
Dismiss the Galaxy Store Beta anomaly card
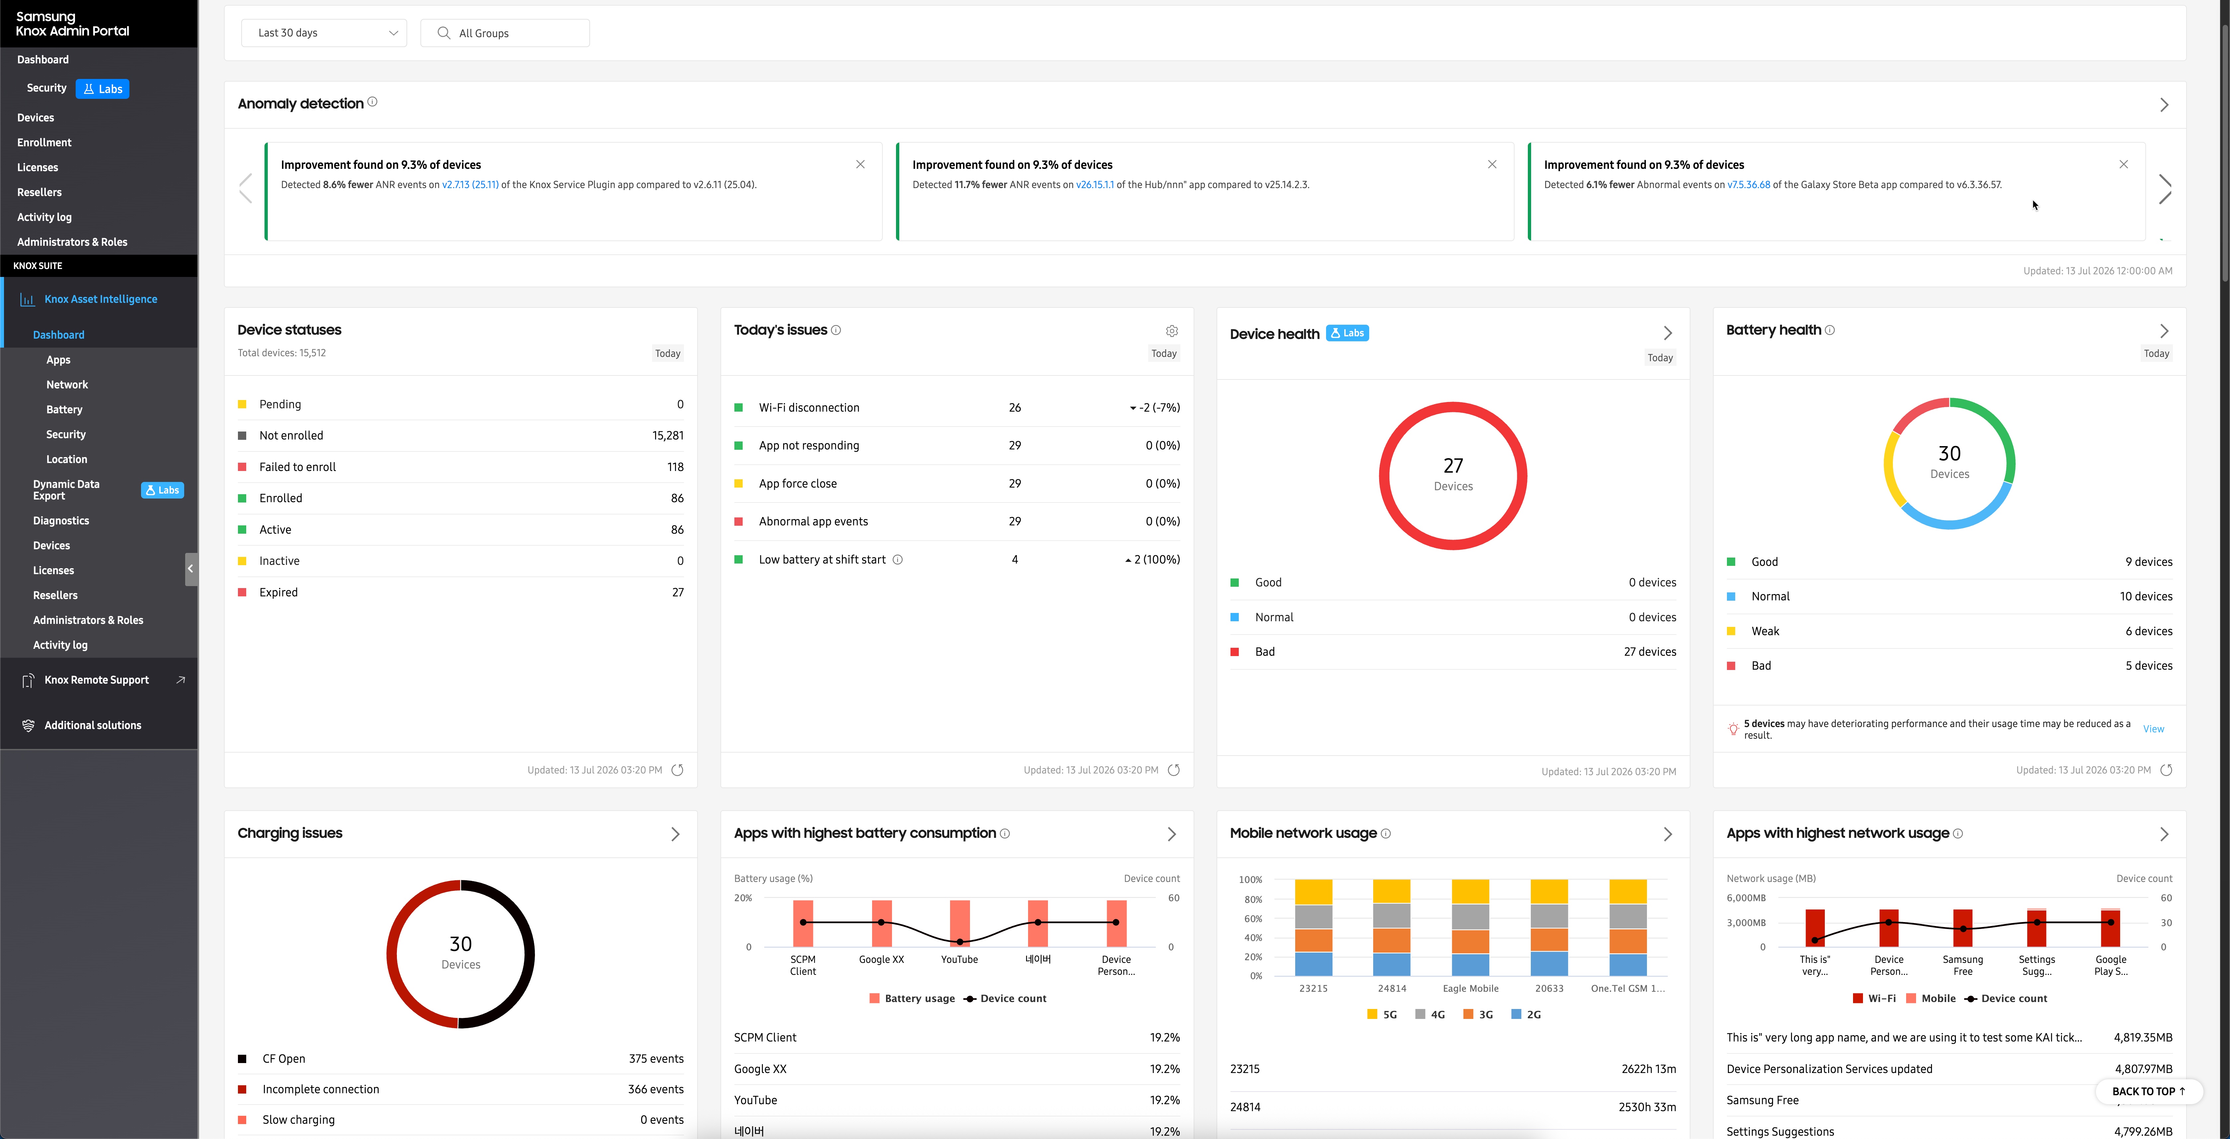coord(2123,165)
